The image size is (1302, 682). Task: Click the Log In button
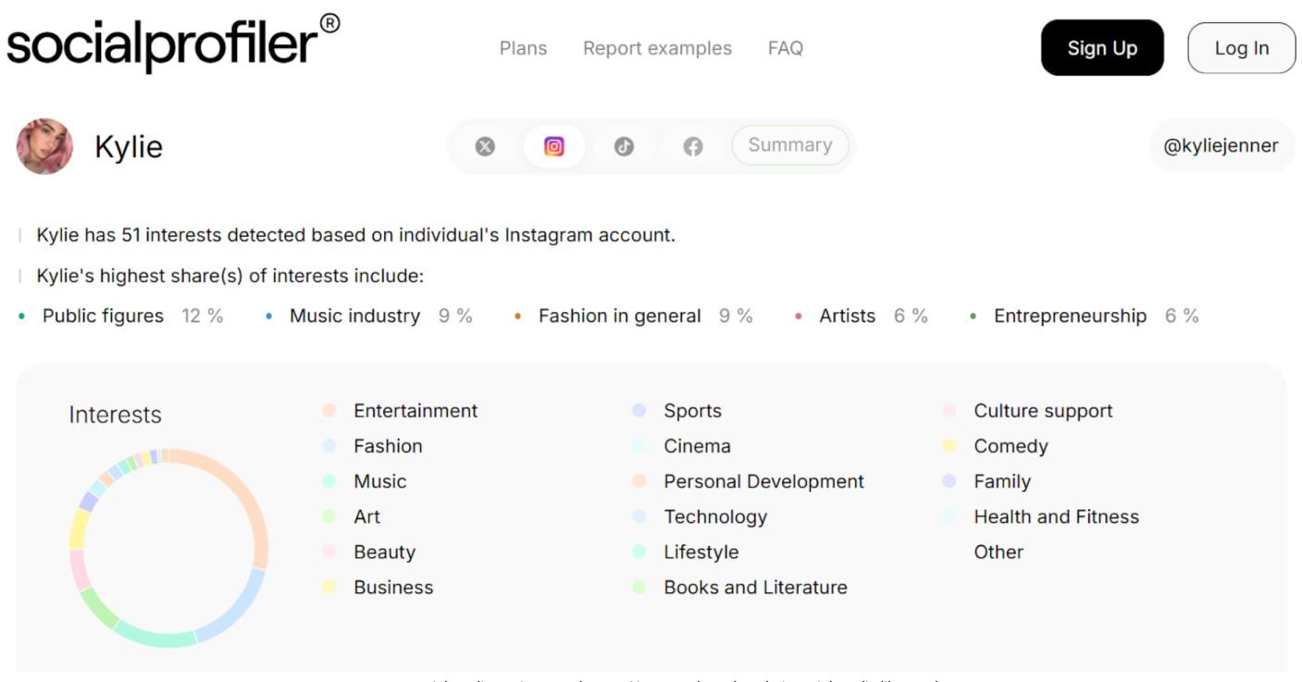(1241, 47)
